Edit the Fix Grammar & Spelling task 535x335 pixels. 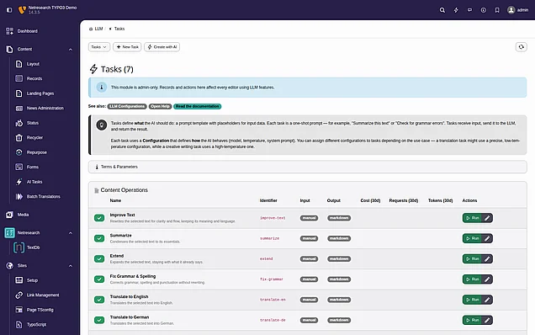487,279
